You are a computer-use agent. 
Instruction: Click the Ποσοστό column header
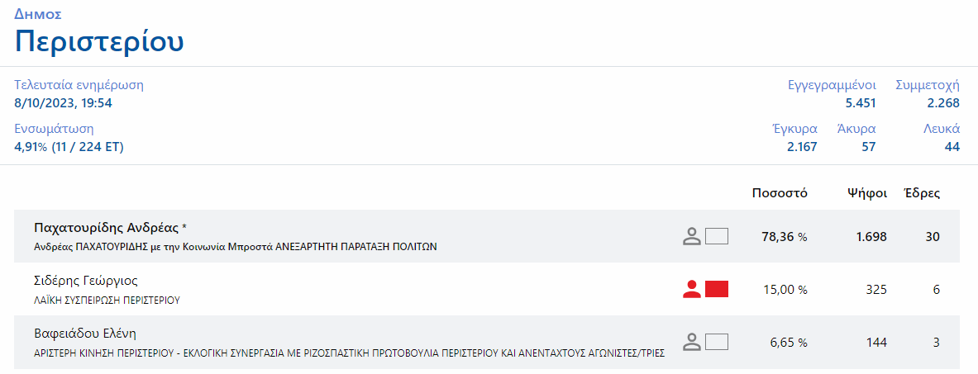coord(780,193)
